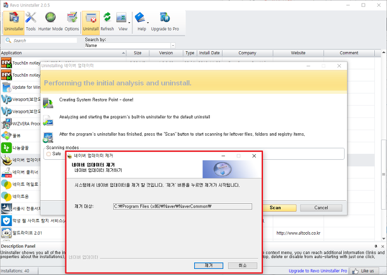Open the Help toolbar item

pyautogui.click(x=140, y=22)
